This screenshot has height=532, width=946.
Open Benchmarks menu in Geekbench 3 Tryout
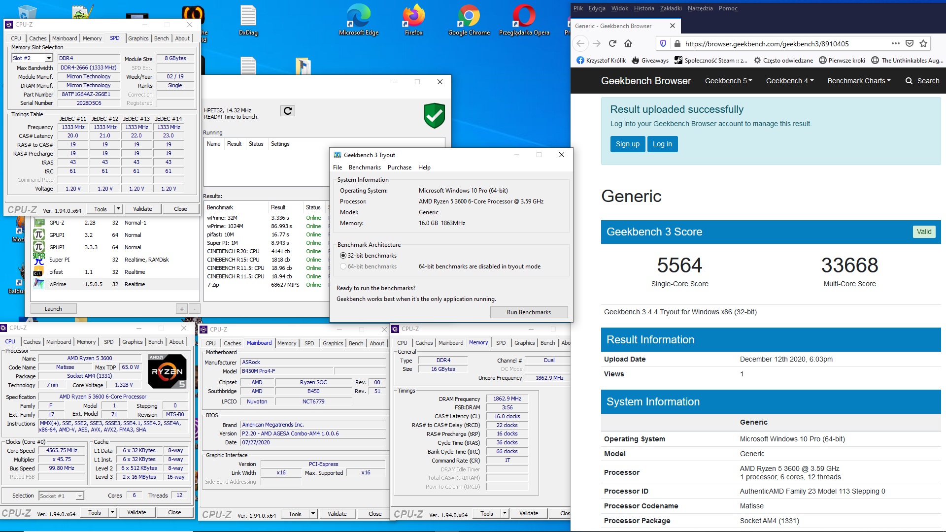[x=365, y=167]
